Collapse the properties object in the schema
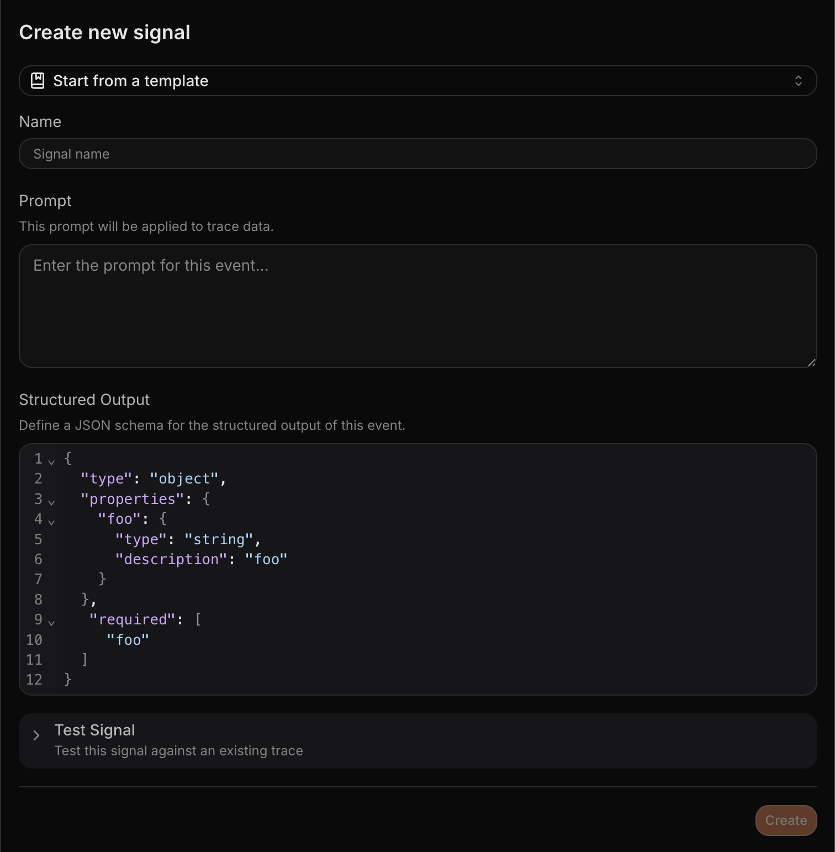 (51, 502)
